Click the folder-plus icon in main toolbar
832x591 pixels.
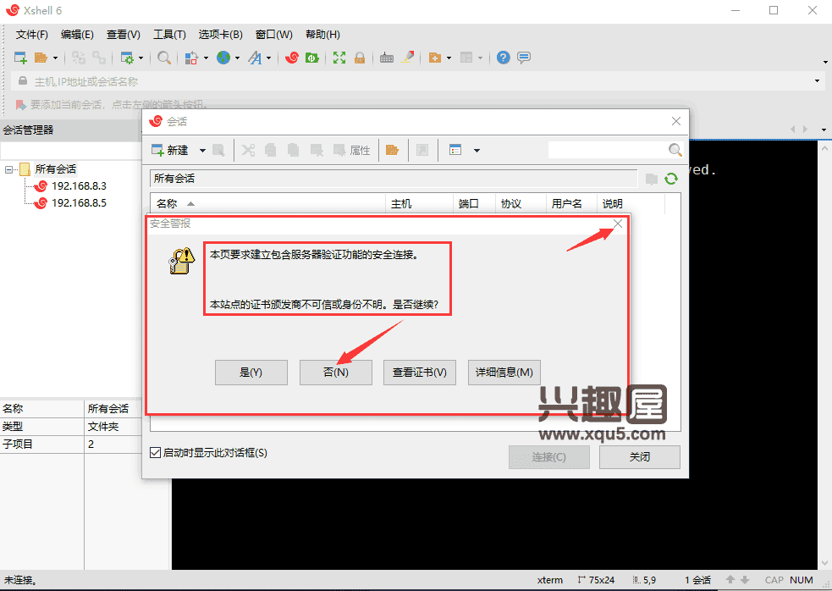435,58
